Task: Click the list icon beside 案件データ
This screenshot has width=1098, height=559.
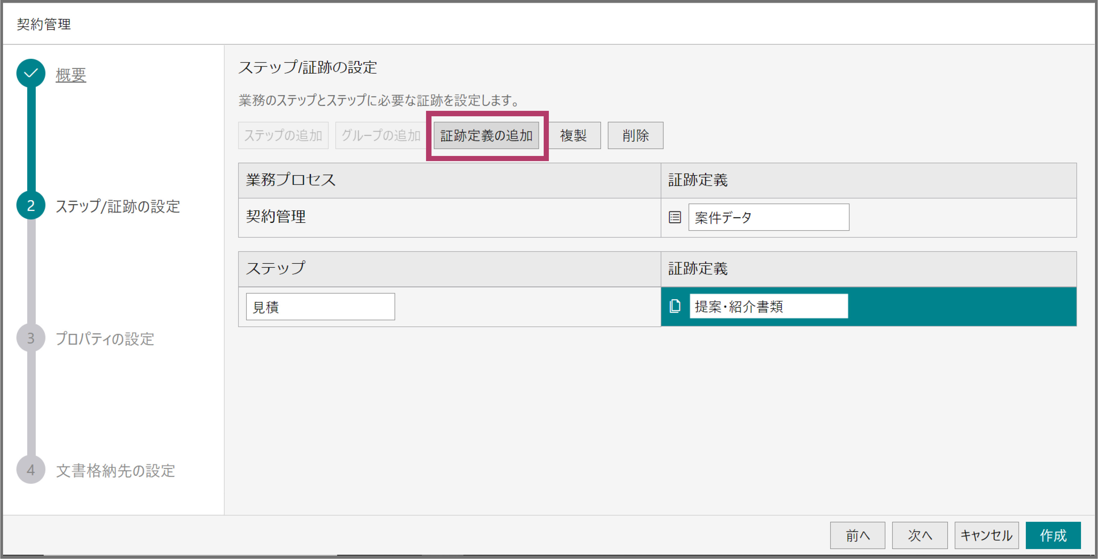Action: pyautogui.click(x=675, y=217)
